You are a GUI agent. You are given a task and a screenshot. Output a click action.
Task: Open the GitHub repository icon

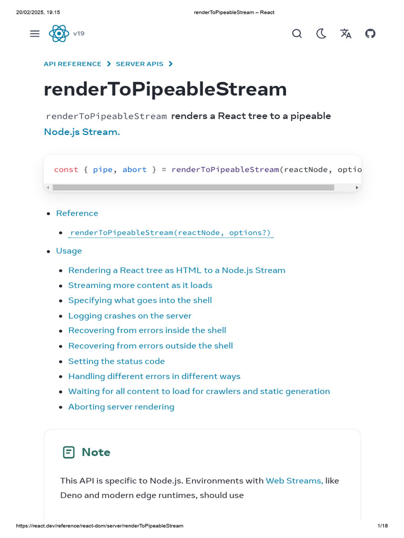(370, 34)
